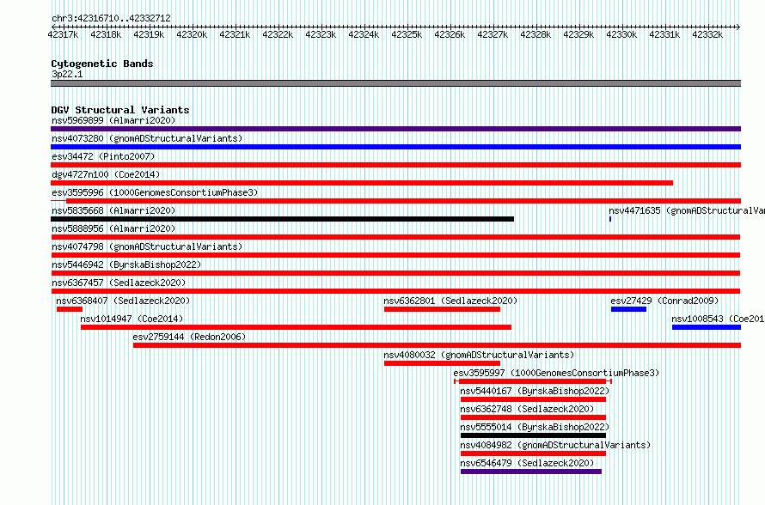Open the nsv5446942 (ByrskaBishop2022) label
765x505 pixels.
coord(126,265)
